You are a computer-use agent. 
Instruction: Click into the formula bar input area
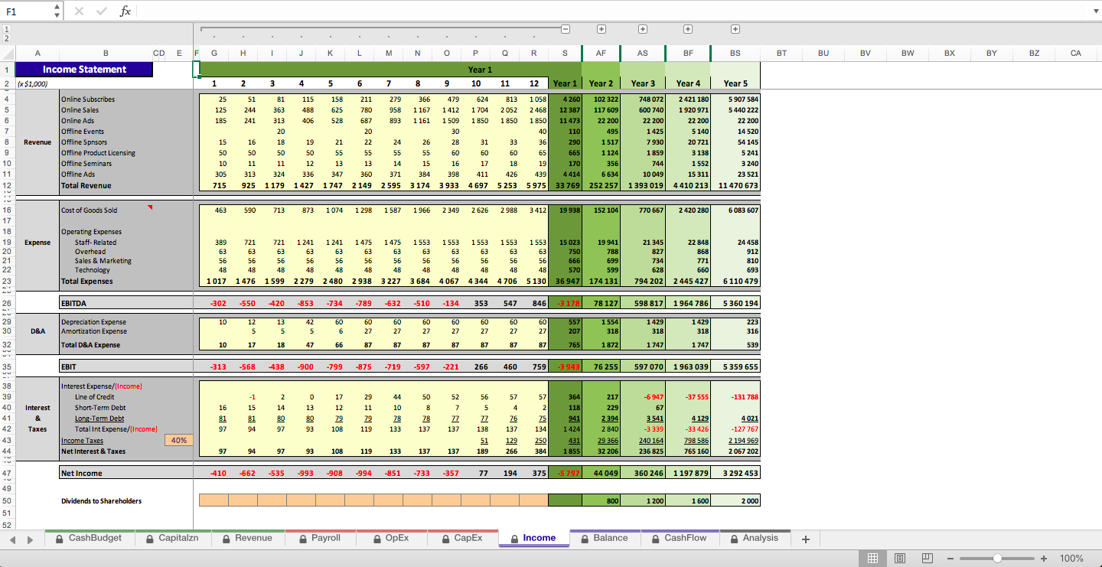coord(612,11)
